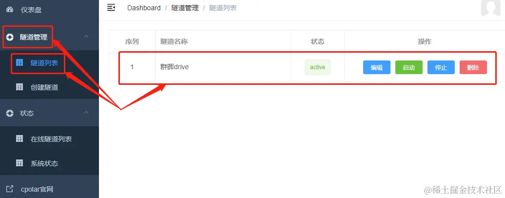Click the lifebuoy icon beside 状态
This screenshot has height=198, width=505.
10,113
